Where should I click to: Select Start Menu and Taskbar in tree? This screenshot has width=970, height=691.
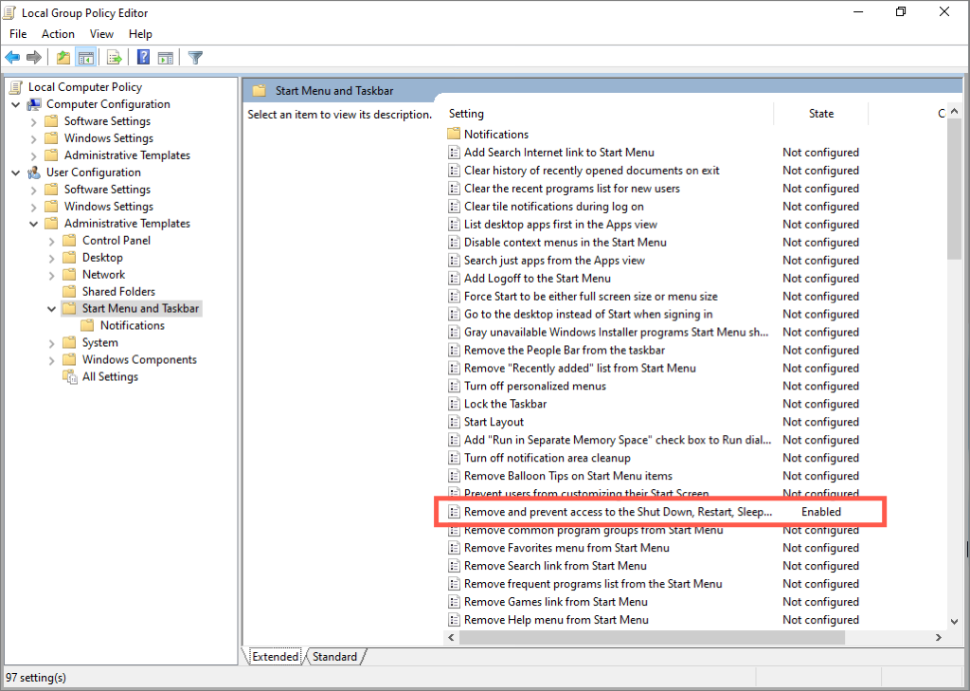point(140,308)
